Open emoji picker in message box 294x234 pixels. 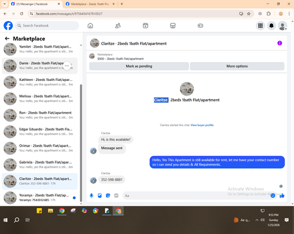point(273,195)
